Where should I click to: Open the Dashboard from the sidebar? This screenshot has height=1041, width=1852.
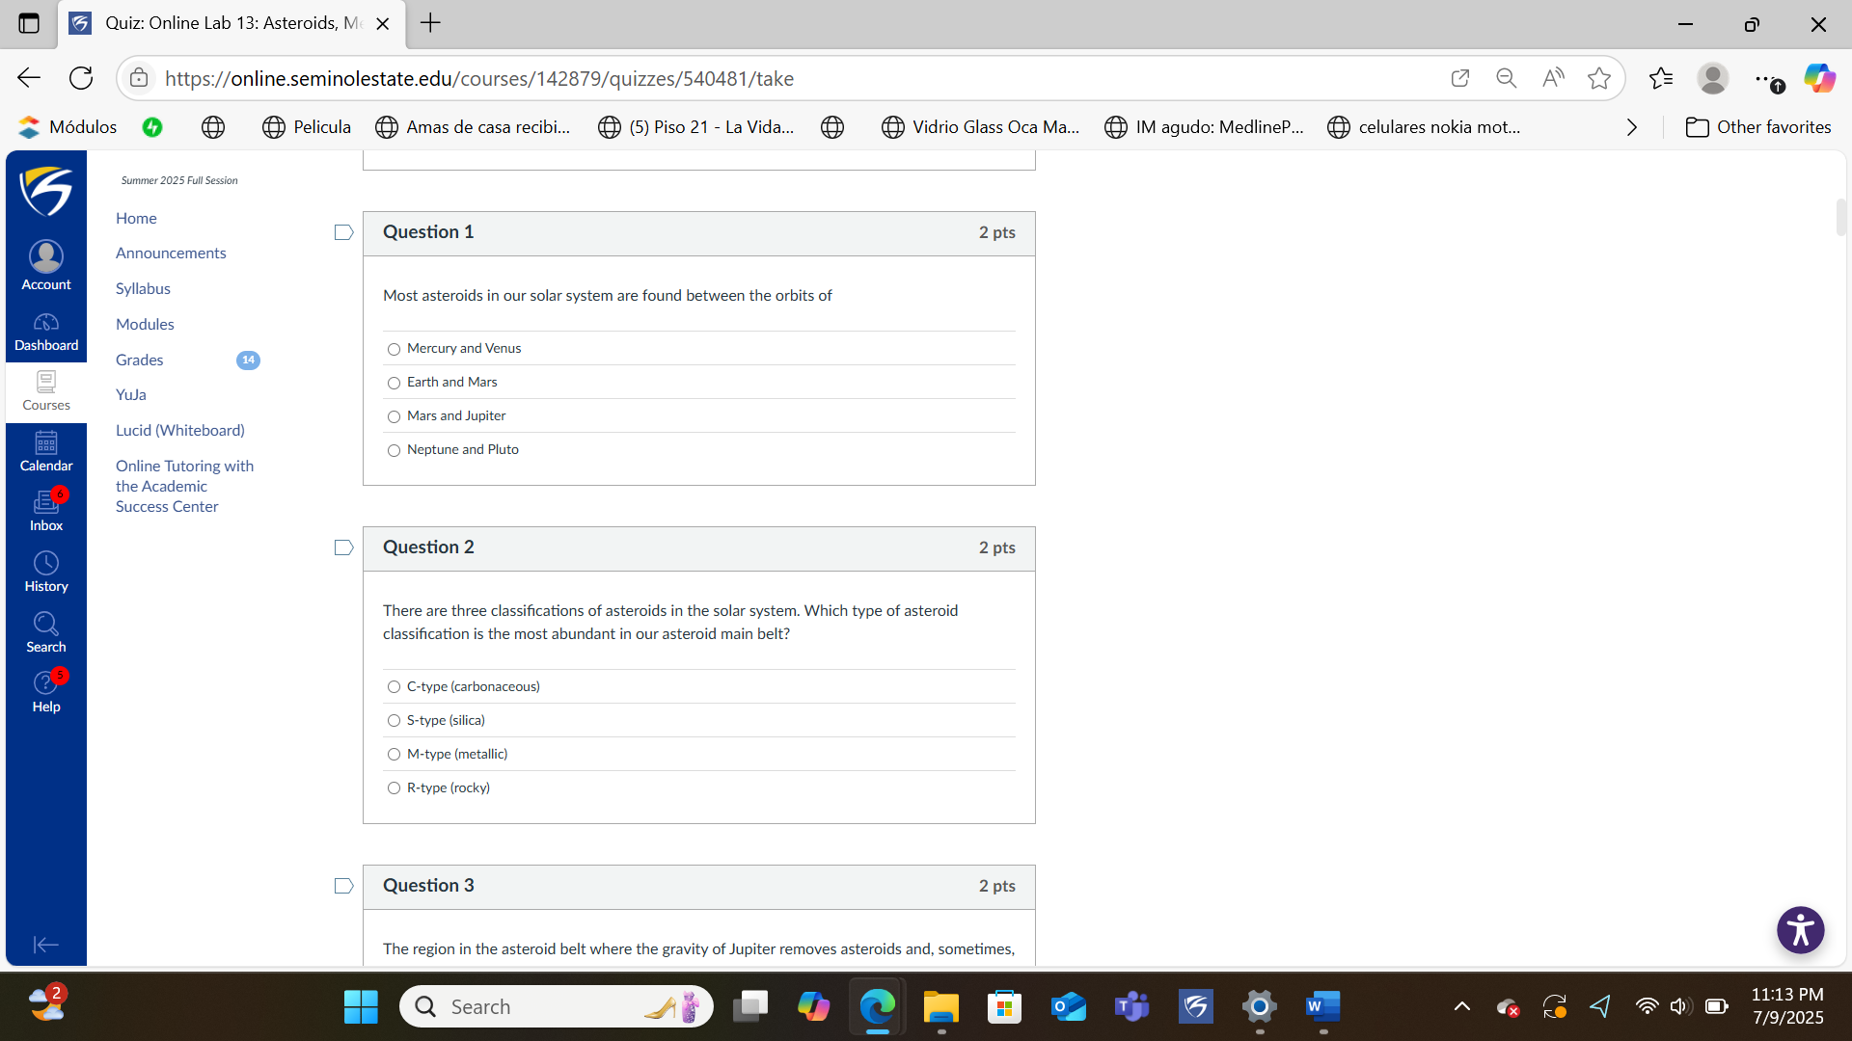point(45,332)
